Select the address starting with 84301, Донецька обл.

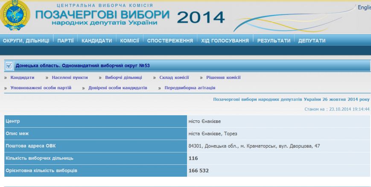pyautogui.click(x=254, y=146)
